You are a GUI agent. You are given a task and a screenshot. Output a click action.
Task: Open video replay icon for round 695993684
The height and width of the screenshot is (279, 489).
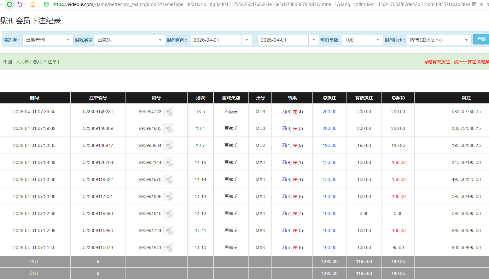pyautogui.click(x=169, y=146)
